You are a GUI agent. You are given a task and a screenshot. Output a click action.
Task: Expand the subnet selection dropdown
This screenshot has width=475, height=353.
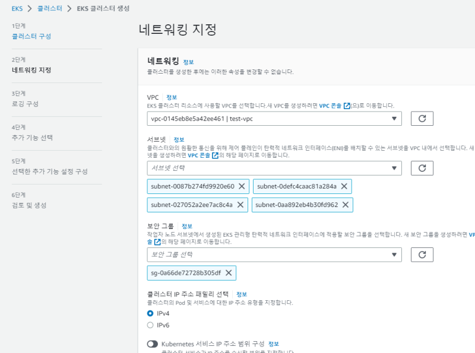274,168
